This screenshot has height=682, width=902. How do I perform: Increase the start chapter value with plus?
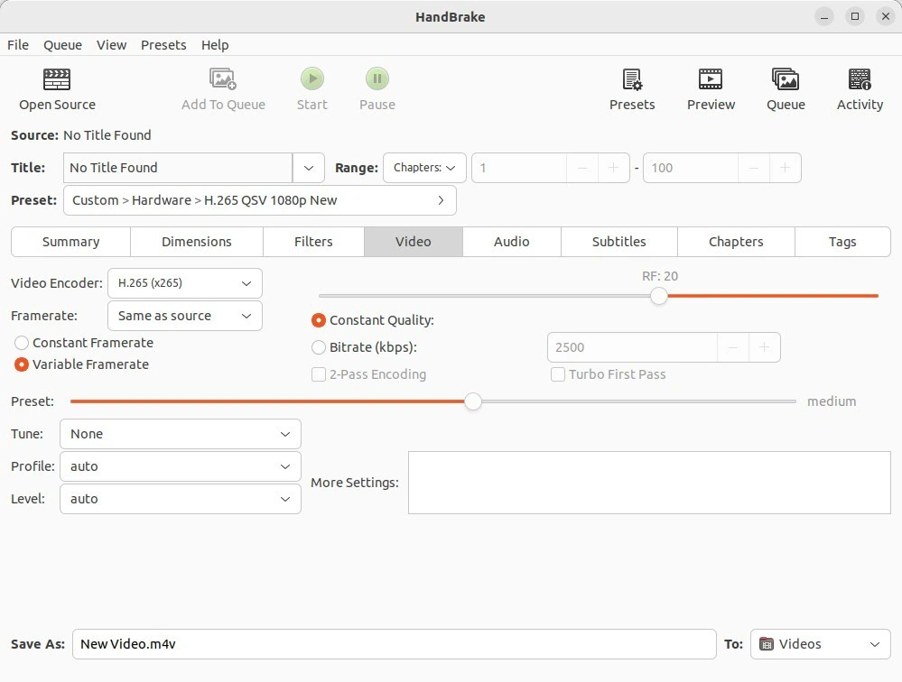click(613, 168)
